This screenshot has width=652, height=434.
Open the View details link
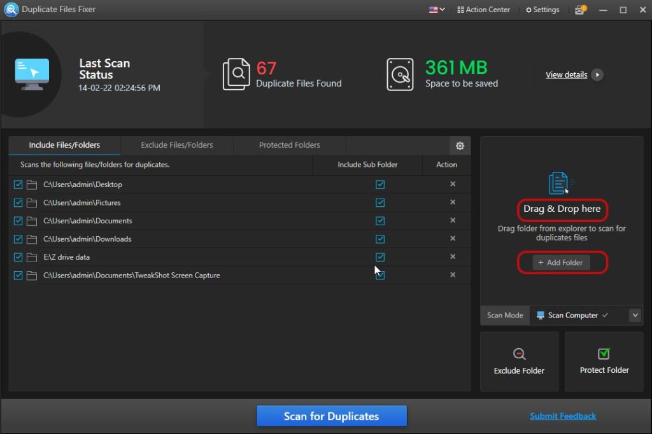[x=566, y=75]
